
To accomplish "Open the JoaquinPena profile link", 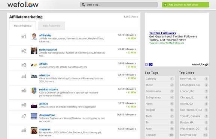I will tap(47, 115).
